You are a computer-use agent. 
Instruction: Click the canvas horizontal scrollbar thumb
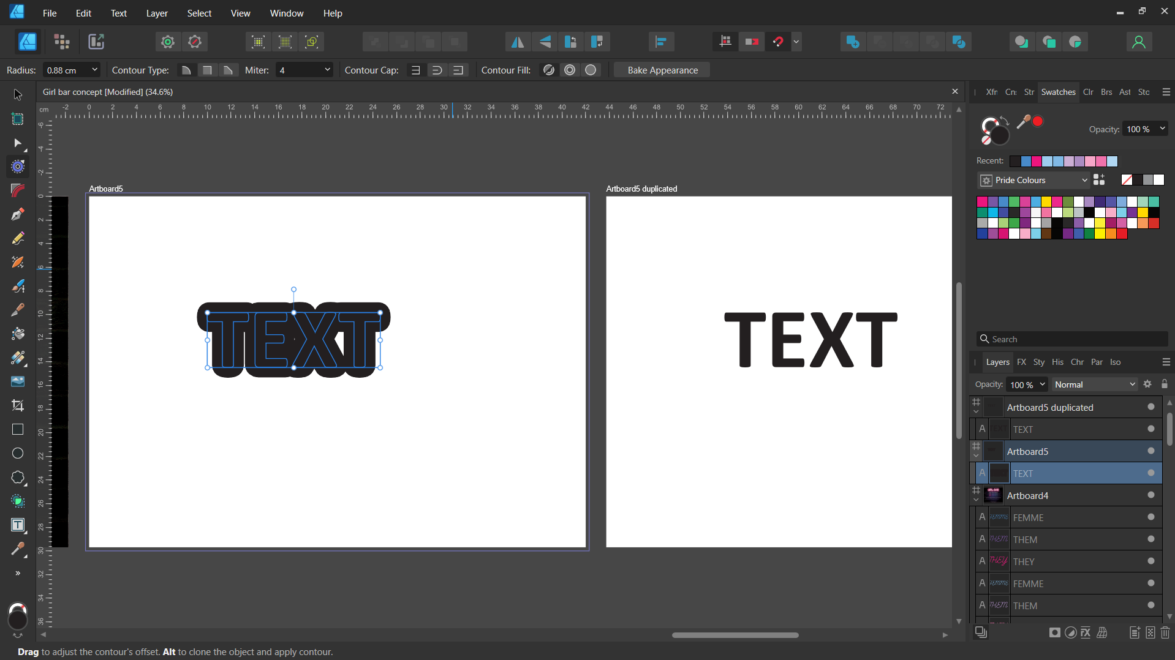(735, 636)
